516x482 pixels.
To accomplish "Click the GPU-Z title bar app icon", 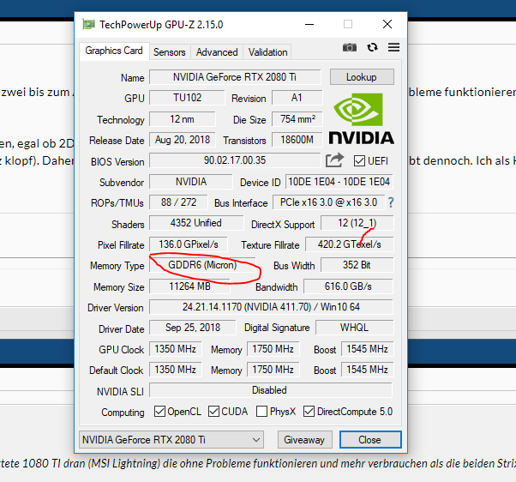I will [x=88, y=24].
